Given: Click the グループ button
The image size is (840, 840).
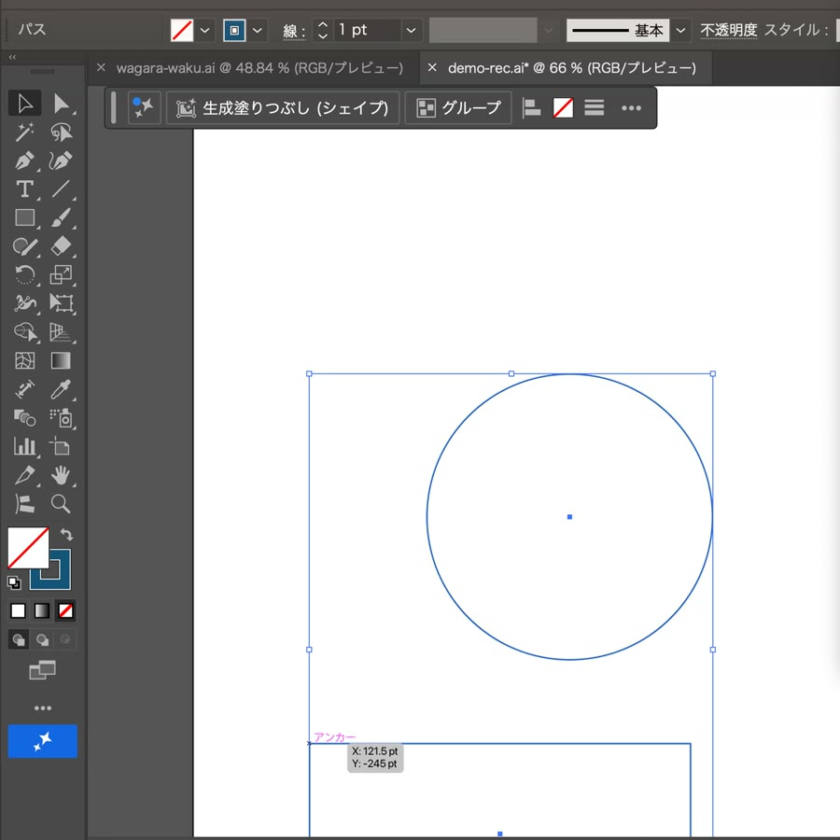Looking at the screenshot, I should (458, 108).
